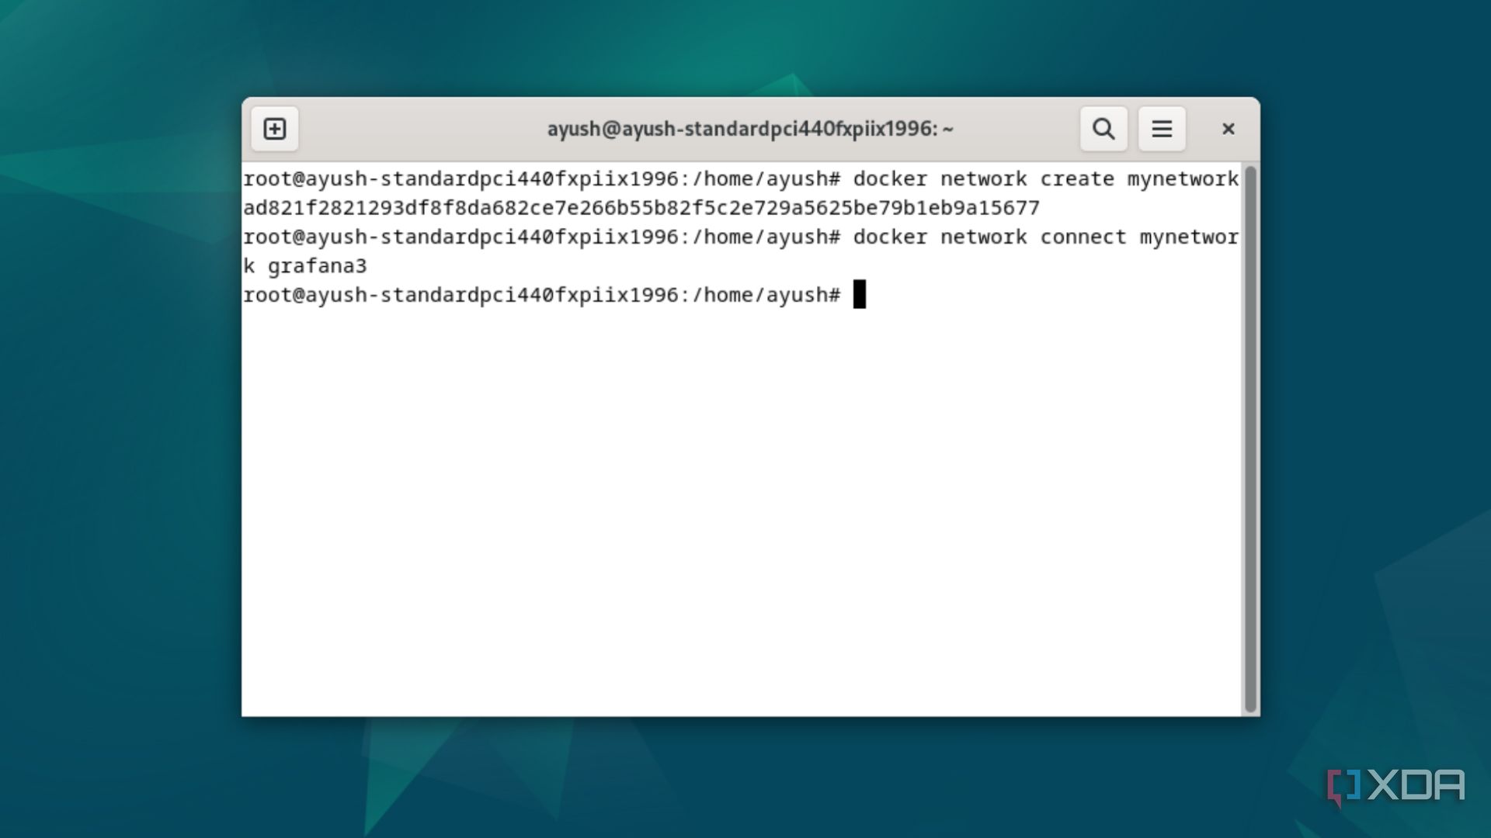Click the mynetwork argument text
Screen dimensions: 1491x838
pos(1183,178)
